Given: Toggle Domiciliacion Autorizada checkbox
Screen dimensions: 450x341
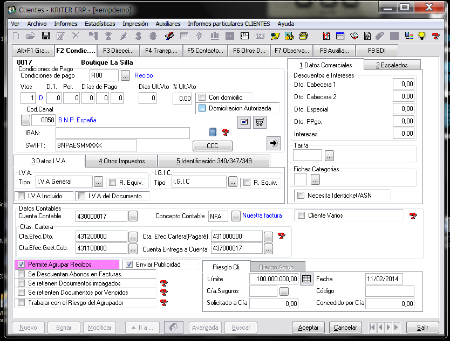Looking at the screenshot, I should [x=202, y=108].
